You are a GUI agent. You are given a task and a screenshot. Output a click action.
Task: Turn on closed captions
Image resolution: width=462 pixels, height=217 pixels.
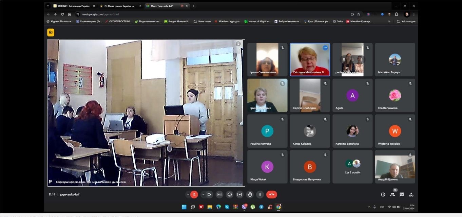coord(219,194)
